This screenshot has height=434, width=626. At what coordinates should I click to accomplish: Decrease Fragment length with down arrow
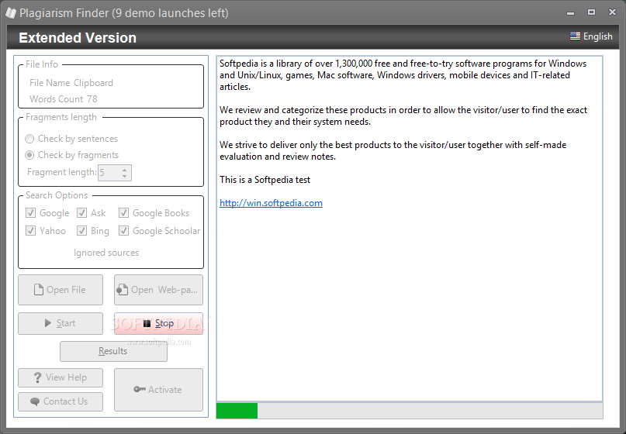(125, 176)
